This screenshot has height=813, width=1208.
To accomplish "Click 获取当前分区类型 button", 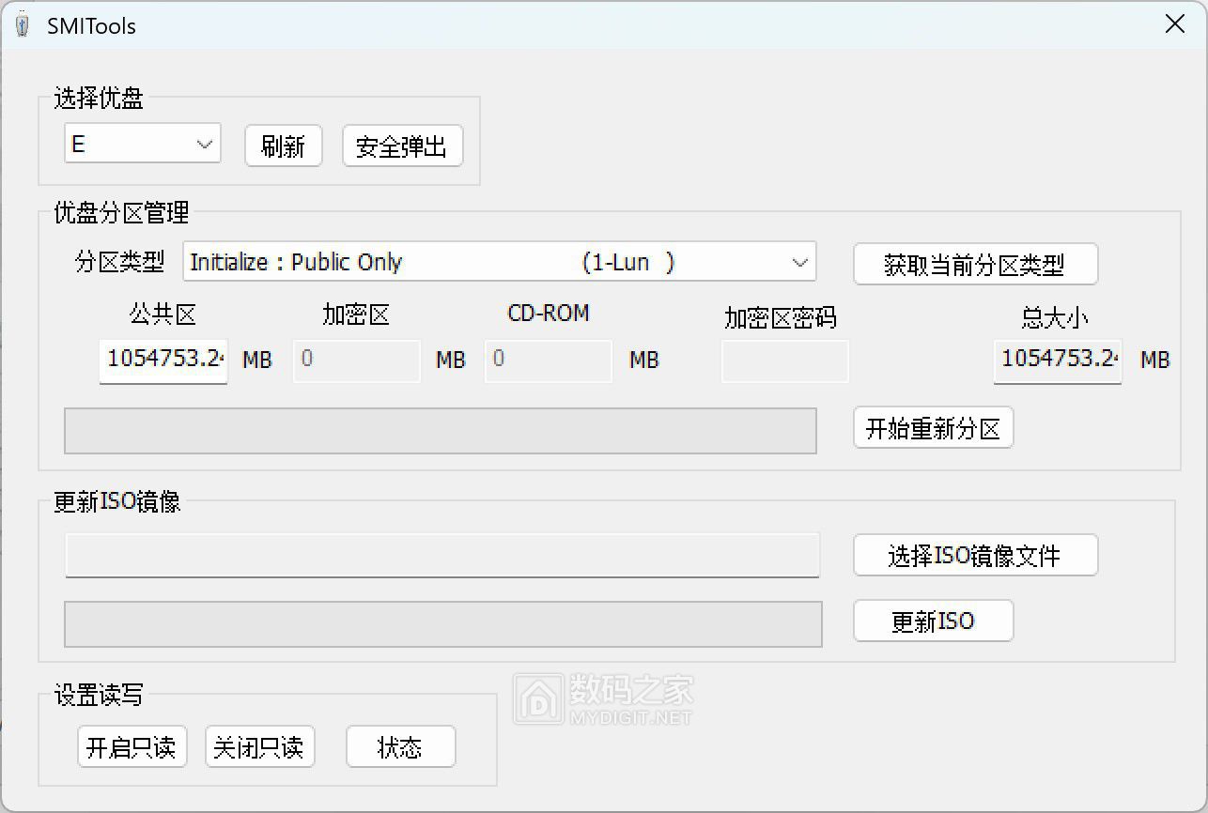I will click(974, 265).
